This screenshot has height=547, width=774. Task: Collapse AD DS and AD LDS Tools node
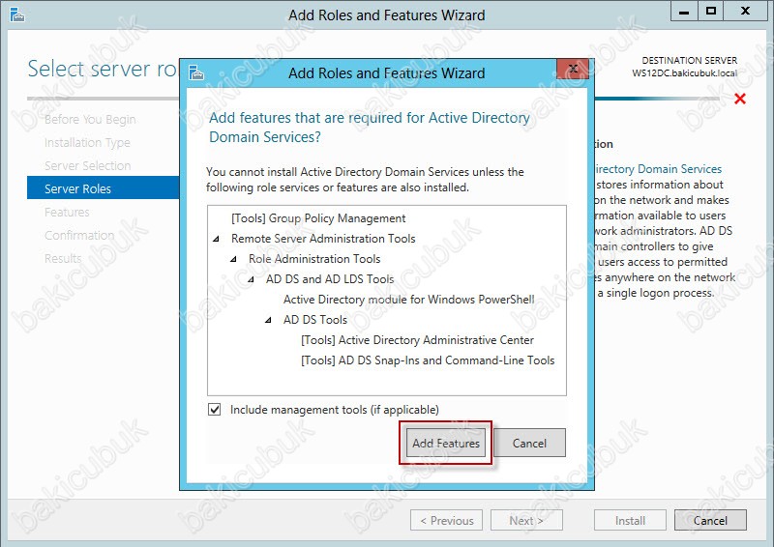251,279
